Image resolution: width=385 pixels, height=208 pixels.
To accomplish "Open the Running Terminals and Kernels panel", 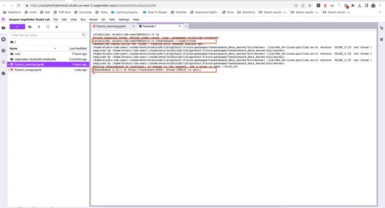I will tap(3, 39).
